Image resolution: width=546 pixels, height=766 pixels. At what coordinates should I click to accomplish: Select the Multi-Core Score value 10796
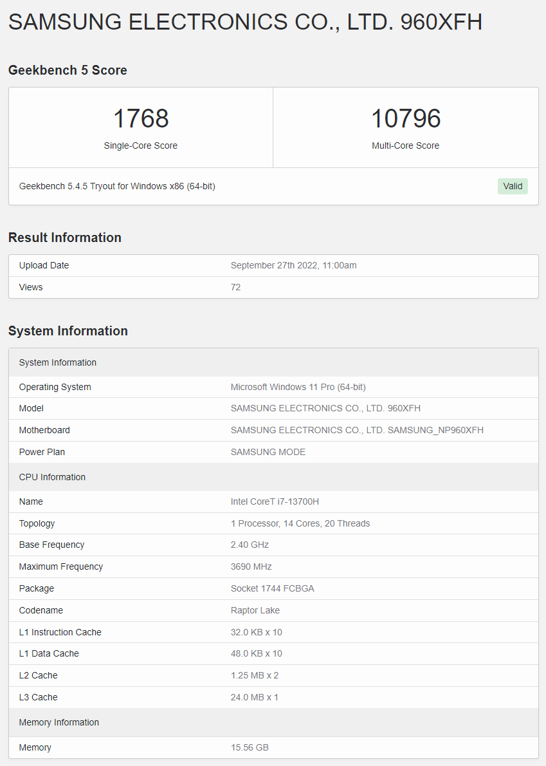[x=405, y=118]
